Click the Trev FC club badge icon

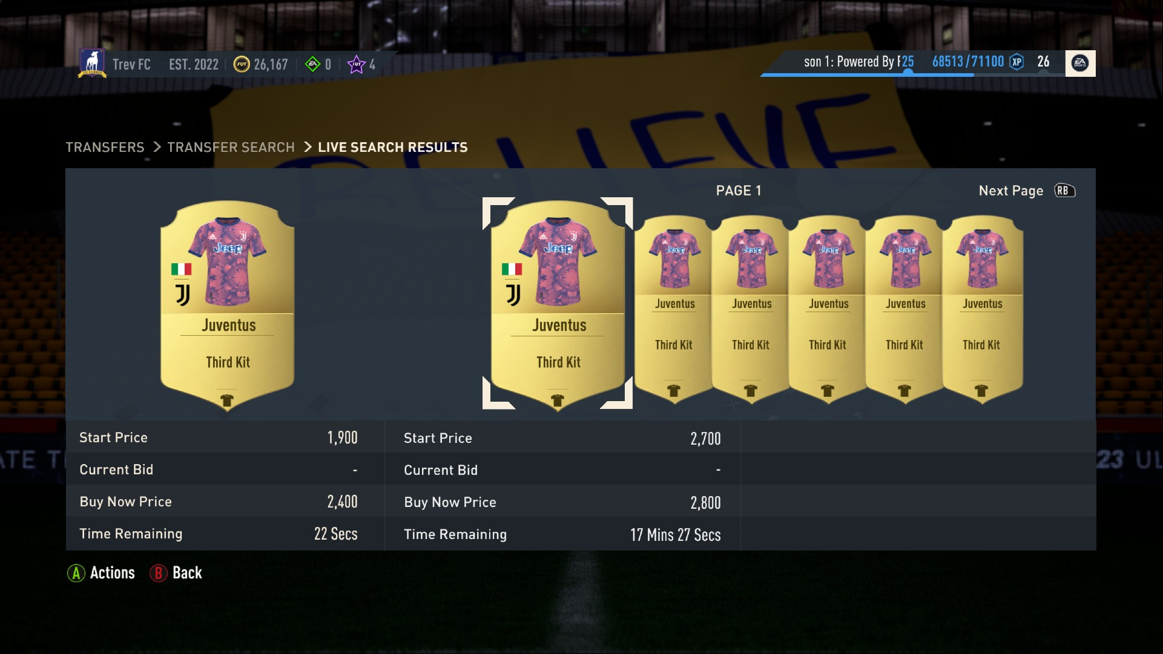92,63
